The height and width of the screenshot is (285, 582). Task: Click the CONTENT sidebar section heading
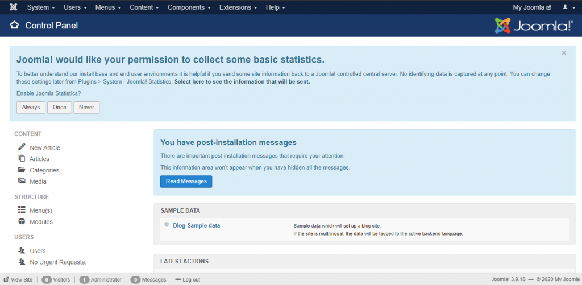(28, 134)
